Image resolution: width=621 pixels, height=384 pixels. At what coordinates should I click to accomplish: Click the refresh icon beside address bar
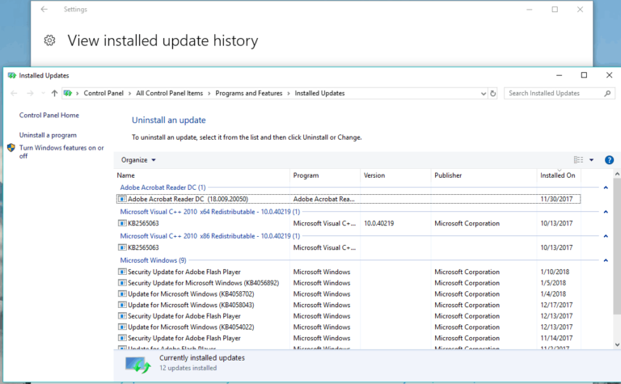493,93
